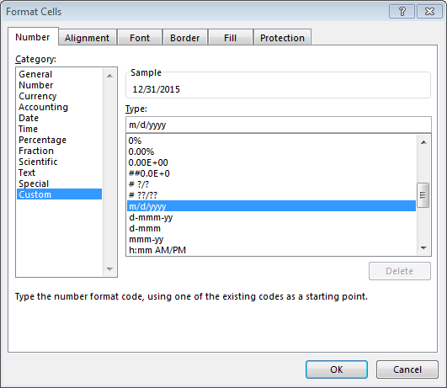The height and width of the screenshot is (388, 447).
Task: Click the type list scroll down arrow
Action: pos(423,248)
